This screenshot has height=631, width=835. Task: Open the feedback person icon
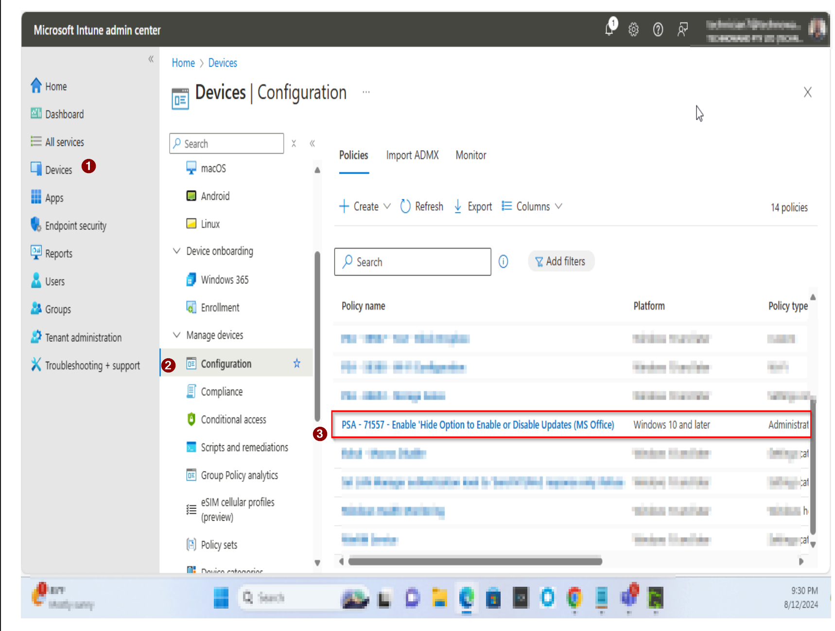pyautogui.click(x=682, y=30)
